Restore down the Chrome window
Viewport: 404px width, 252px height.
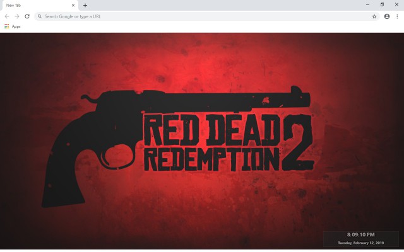click(382, 4)
